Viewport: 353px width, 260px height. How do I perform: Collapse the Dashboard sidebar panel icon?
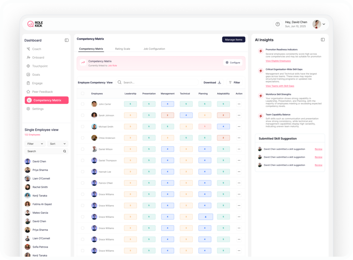67,40
